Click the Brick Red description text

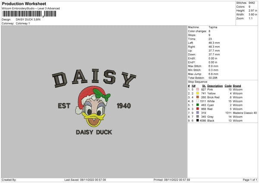click(x=213, y=97)
